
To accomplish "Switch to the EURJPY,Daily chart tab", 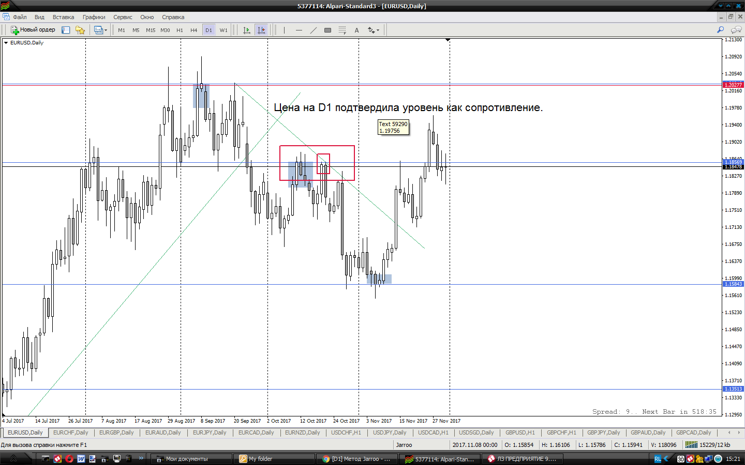I will click(x=210, y=433).
